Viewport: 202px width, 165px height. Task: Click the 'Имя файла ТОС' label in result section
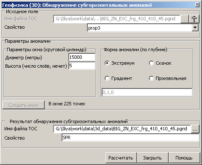(21, 129)
